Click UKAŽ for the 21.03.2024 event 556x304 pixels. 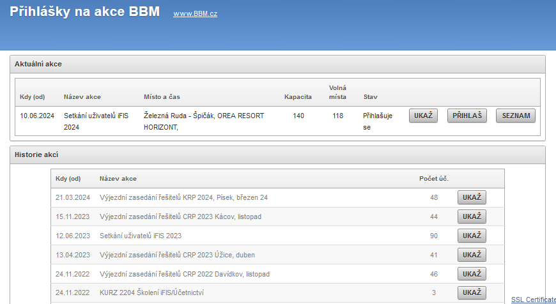472,197
